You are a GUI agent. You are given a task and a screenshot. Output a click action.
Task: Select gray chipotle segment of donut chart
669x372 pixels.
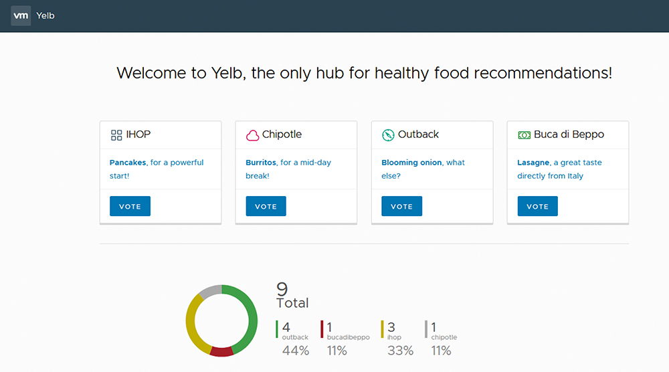pyautogui.click(x=211, y=291)
